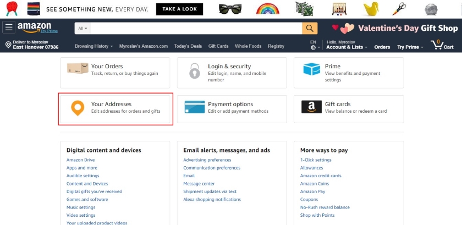Open the Video settings link
Screen dimensions: 462x225
pos(81,215)
